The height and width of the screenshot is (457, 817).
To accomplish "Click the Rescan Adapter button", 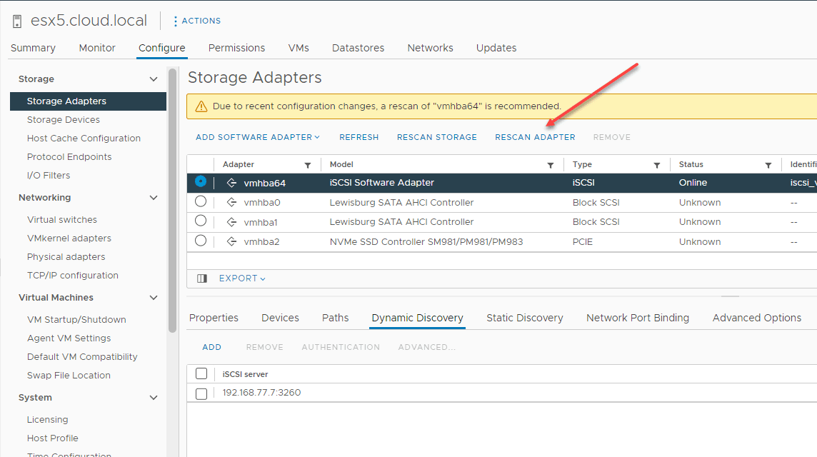I will pos(535,137).
